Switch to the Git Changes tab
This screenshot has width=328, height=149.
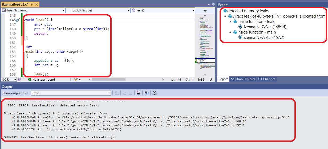pos(266,79)
